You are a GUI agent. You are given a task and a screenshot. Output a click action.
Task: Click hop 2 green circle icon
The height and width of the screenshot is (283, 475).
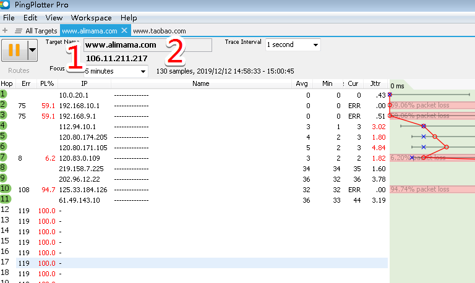click(x=3, y=104)
